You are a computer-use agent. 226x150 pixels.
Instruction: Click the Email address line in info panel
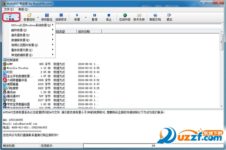(20, 124)
